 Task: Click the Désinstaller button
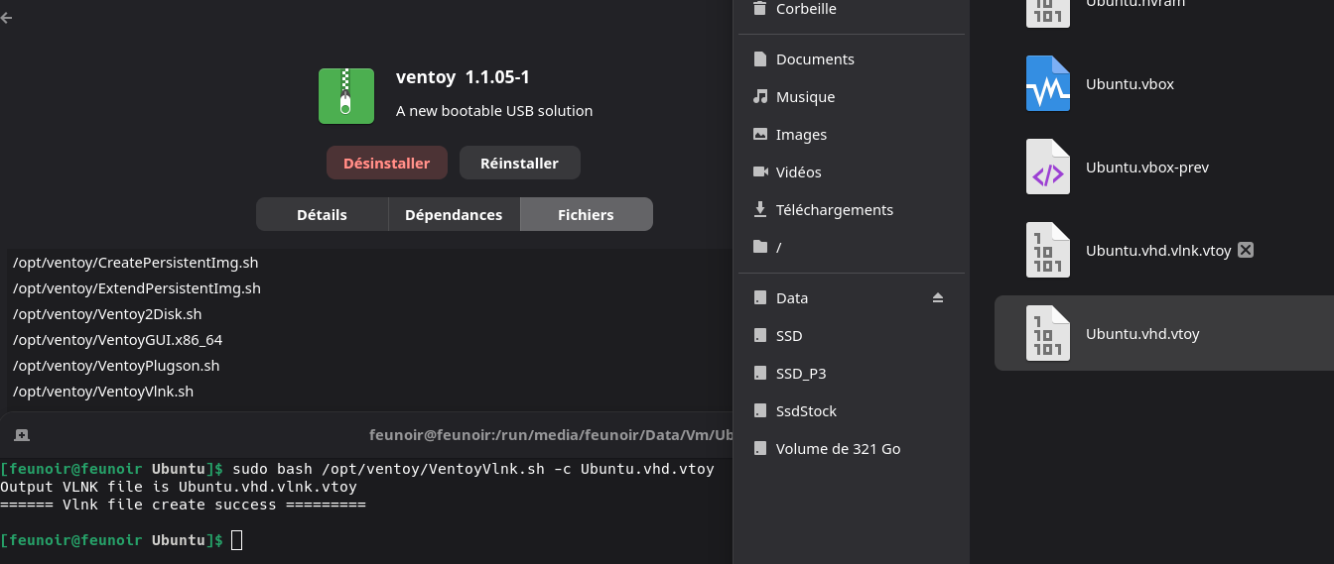click(x=386, y=164)
